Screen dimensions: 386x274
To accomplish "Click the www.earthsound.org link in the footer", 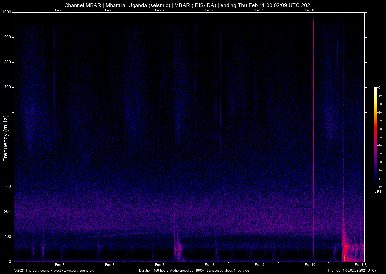I will 79,271.
